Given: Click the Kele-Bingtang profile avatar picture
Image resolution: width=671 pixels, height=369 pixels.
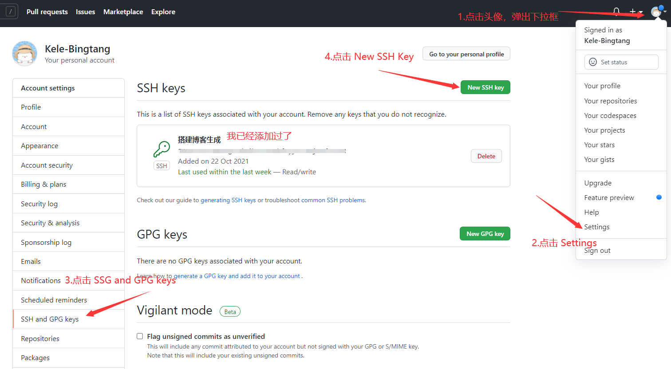Looking at the screenshot, I should 24,54.
